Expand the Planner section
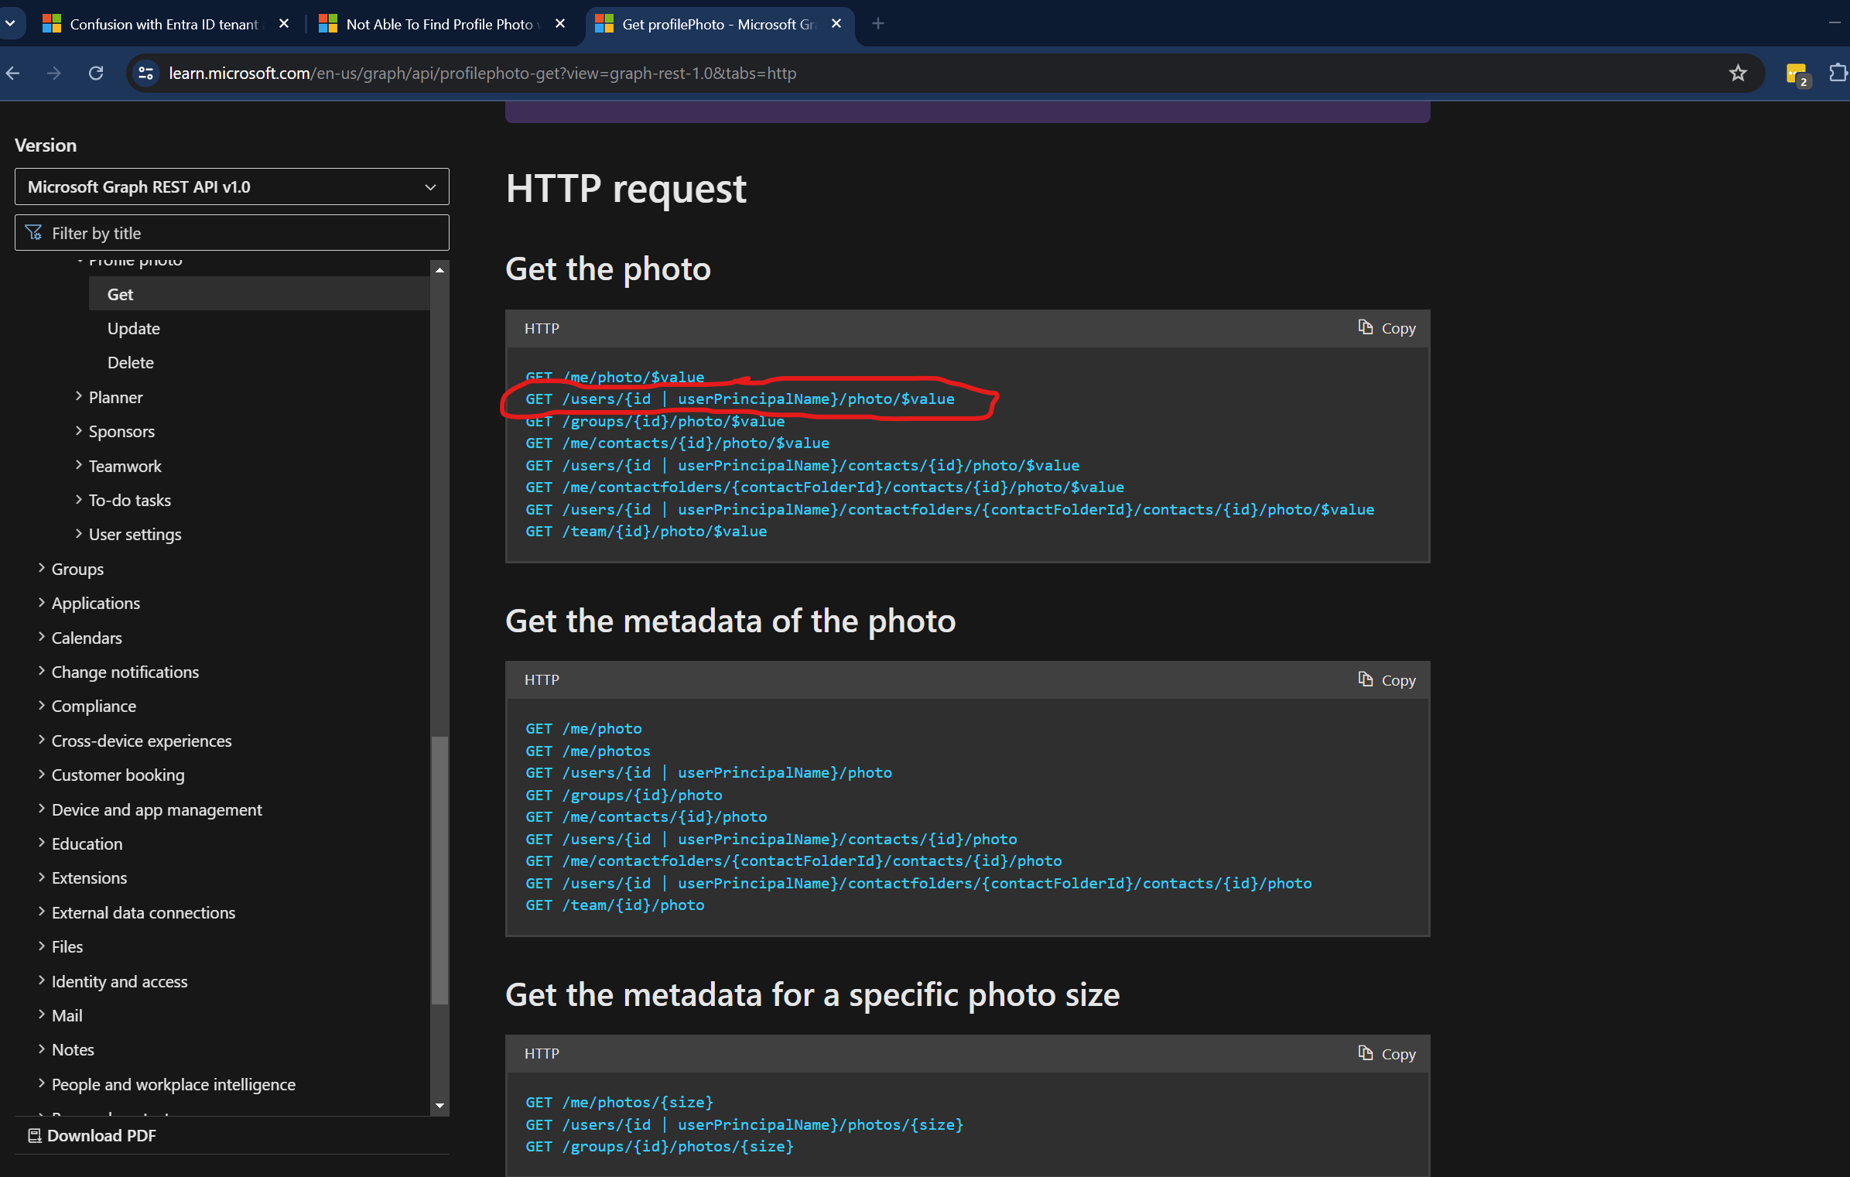This screenshot has width=1850, height=1177. pos(115,398)
